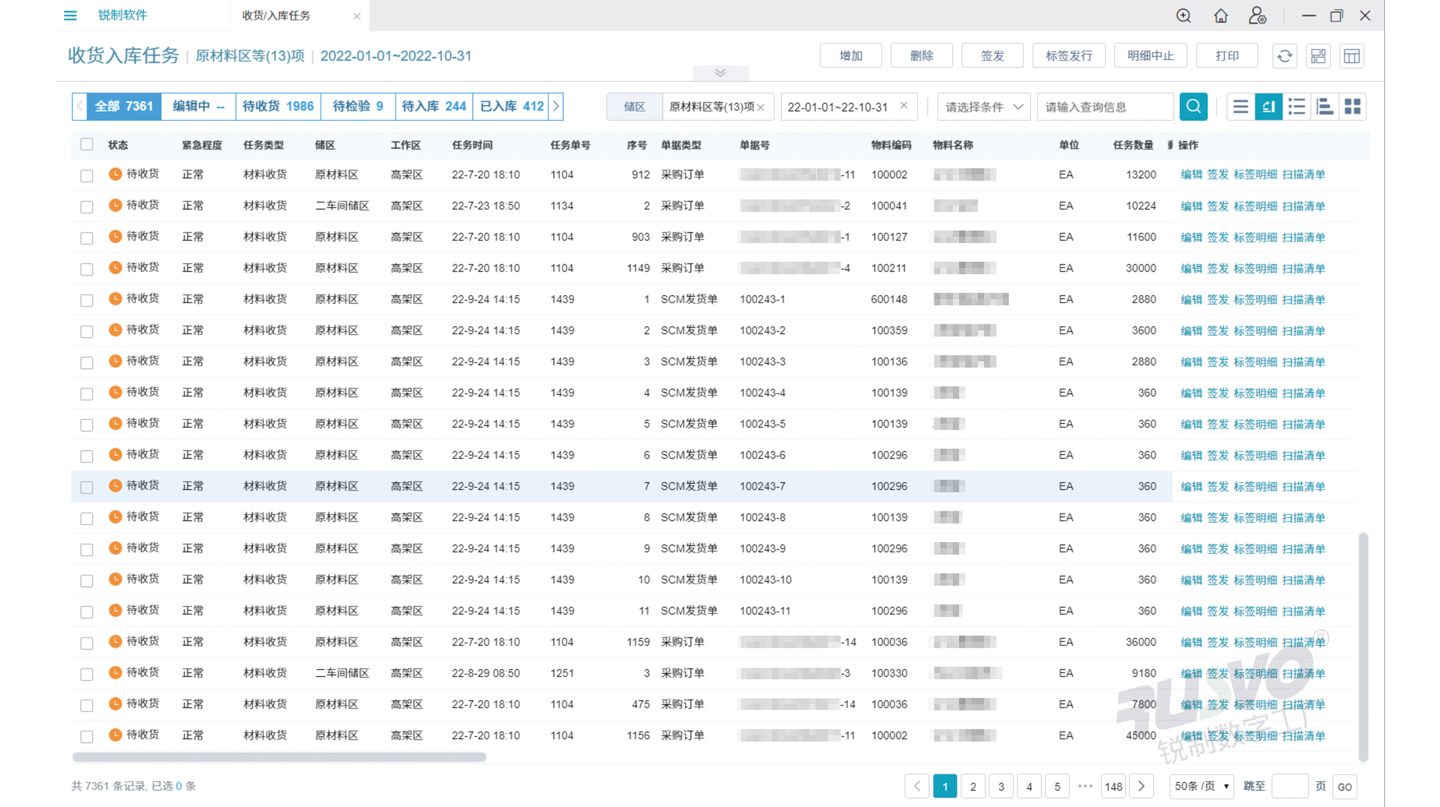Switch to bulleted list view icon

tap(1296, 106)
